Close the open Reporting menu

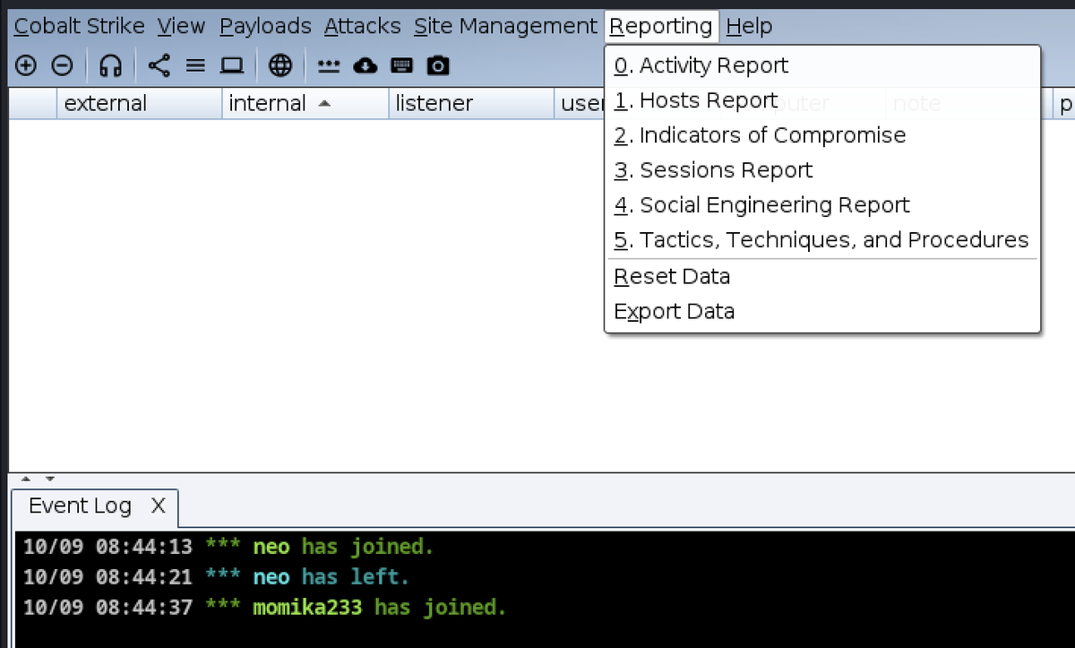[x=662, y=27]
